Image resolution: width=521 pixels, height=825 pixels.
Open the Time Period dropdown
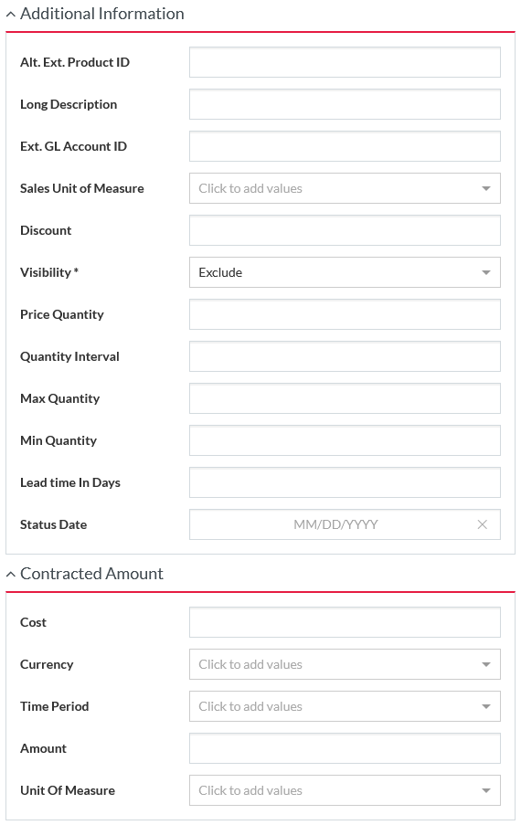[345, 706]
